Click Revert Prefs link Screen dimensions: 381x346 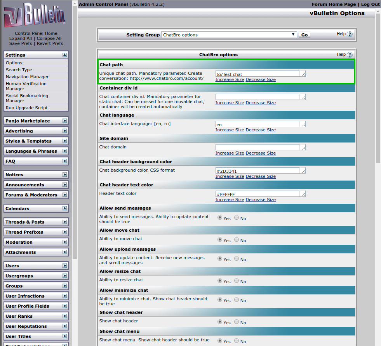click(x=50, y=44)
